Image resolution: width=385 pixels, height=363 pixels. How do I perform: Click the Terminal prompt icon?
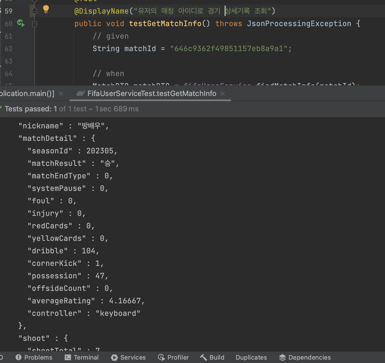tap(68, 357)
